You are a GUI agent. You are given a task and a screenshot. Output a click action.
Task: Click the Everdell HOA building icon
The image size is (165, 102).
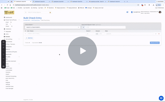point(132,12)
